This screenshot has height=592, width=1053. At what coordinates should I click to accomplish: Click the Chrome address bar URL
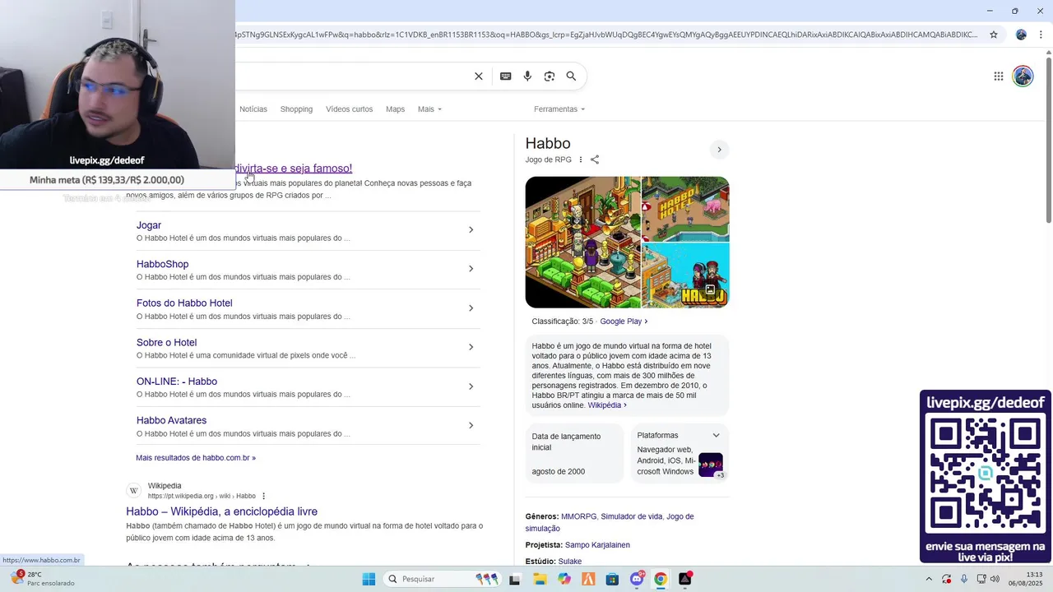pos(607,35)
